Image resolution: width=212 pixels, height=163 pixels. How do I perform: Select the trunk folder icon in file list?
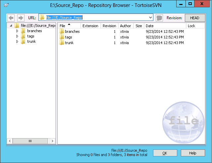[62, 43]
